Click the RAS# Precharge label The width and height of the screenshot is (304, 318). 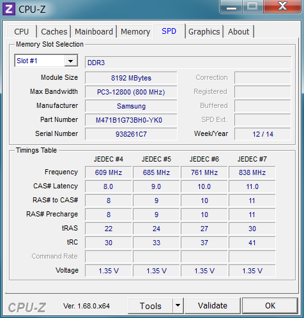[x=52, y=214]
